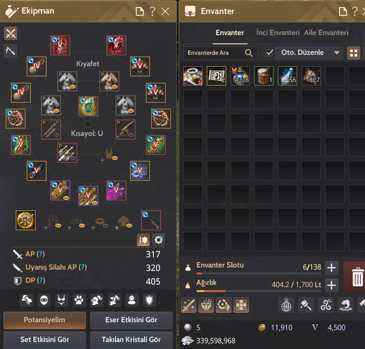
Task: Select the shield icon in bottom row
Action: (x=149, y=300)
